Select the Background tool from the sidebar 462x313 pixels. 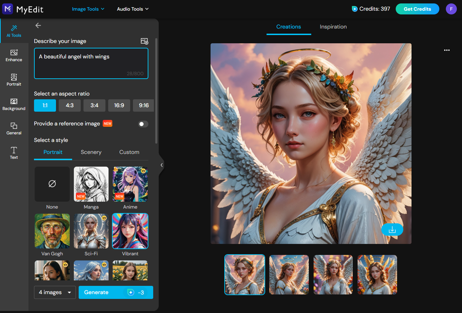(x=14, y=104)
